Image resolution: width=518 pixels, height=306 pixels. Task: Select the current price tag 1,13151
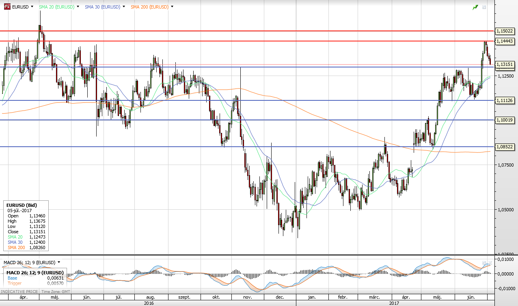[505, 64]
